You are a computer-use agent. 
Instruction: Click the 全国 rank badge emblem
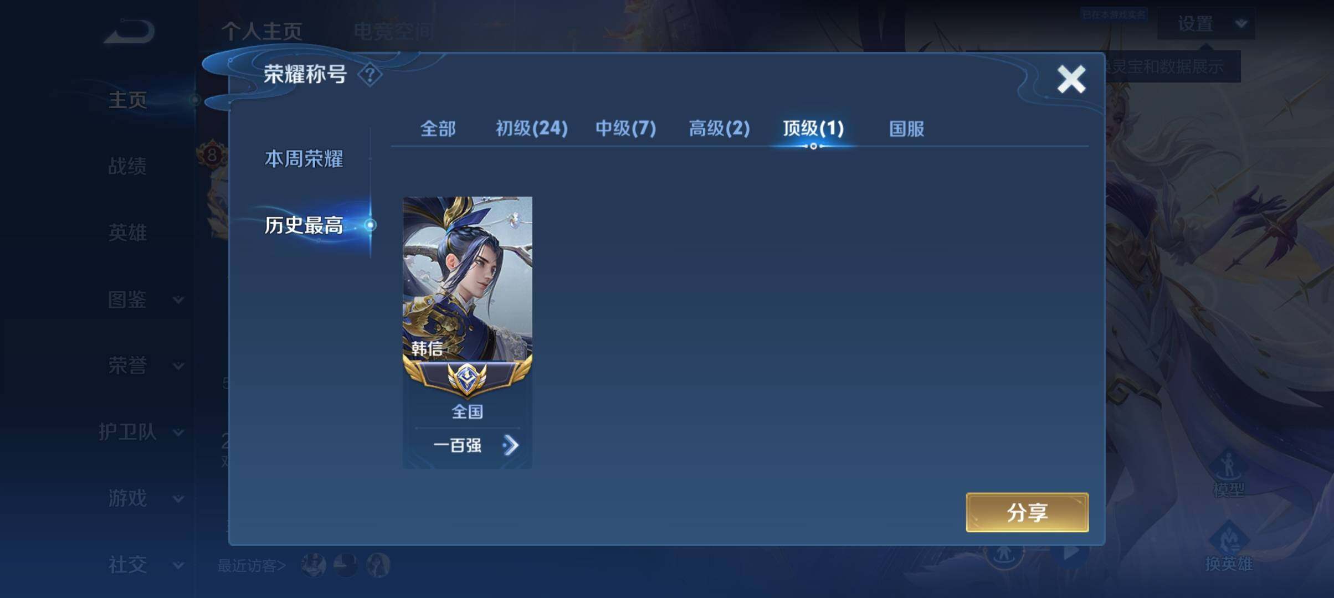(467, 379)
